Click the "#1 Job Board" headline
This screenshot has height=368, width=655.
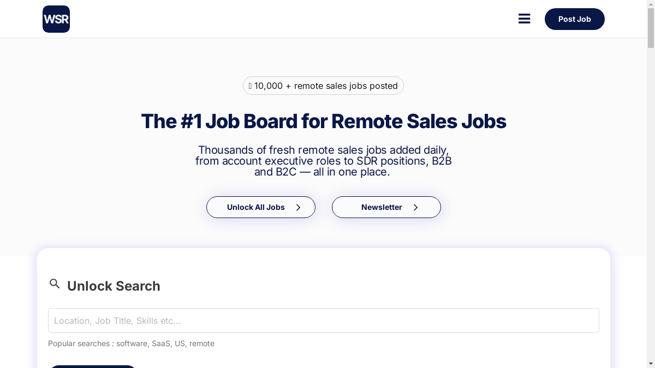[x=323, y=121]
